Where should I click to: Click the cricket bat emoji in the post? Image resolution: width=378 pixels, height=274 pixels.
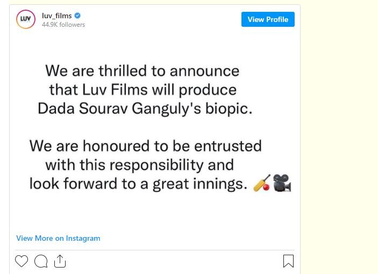pos(262,184)
